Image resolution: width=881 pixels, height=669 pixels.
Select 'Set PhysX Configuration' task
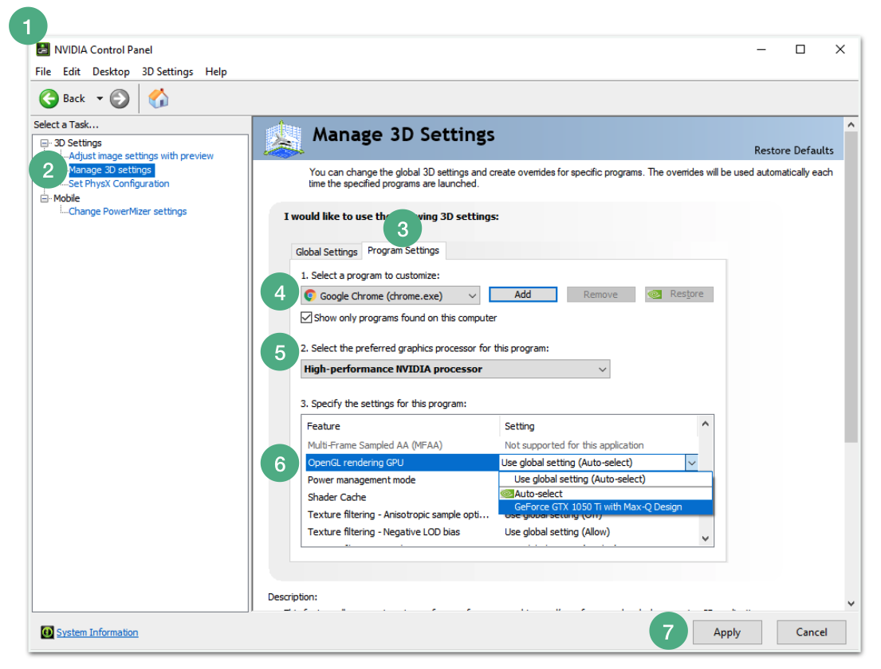pyautogui.click(x=119, y=183)
